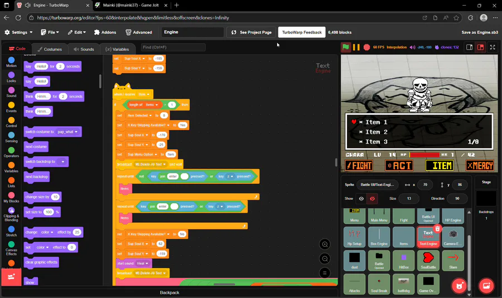Open dropdown on switch backdrop to block

pyautogui.click(x=62, y=161)
